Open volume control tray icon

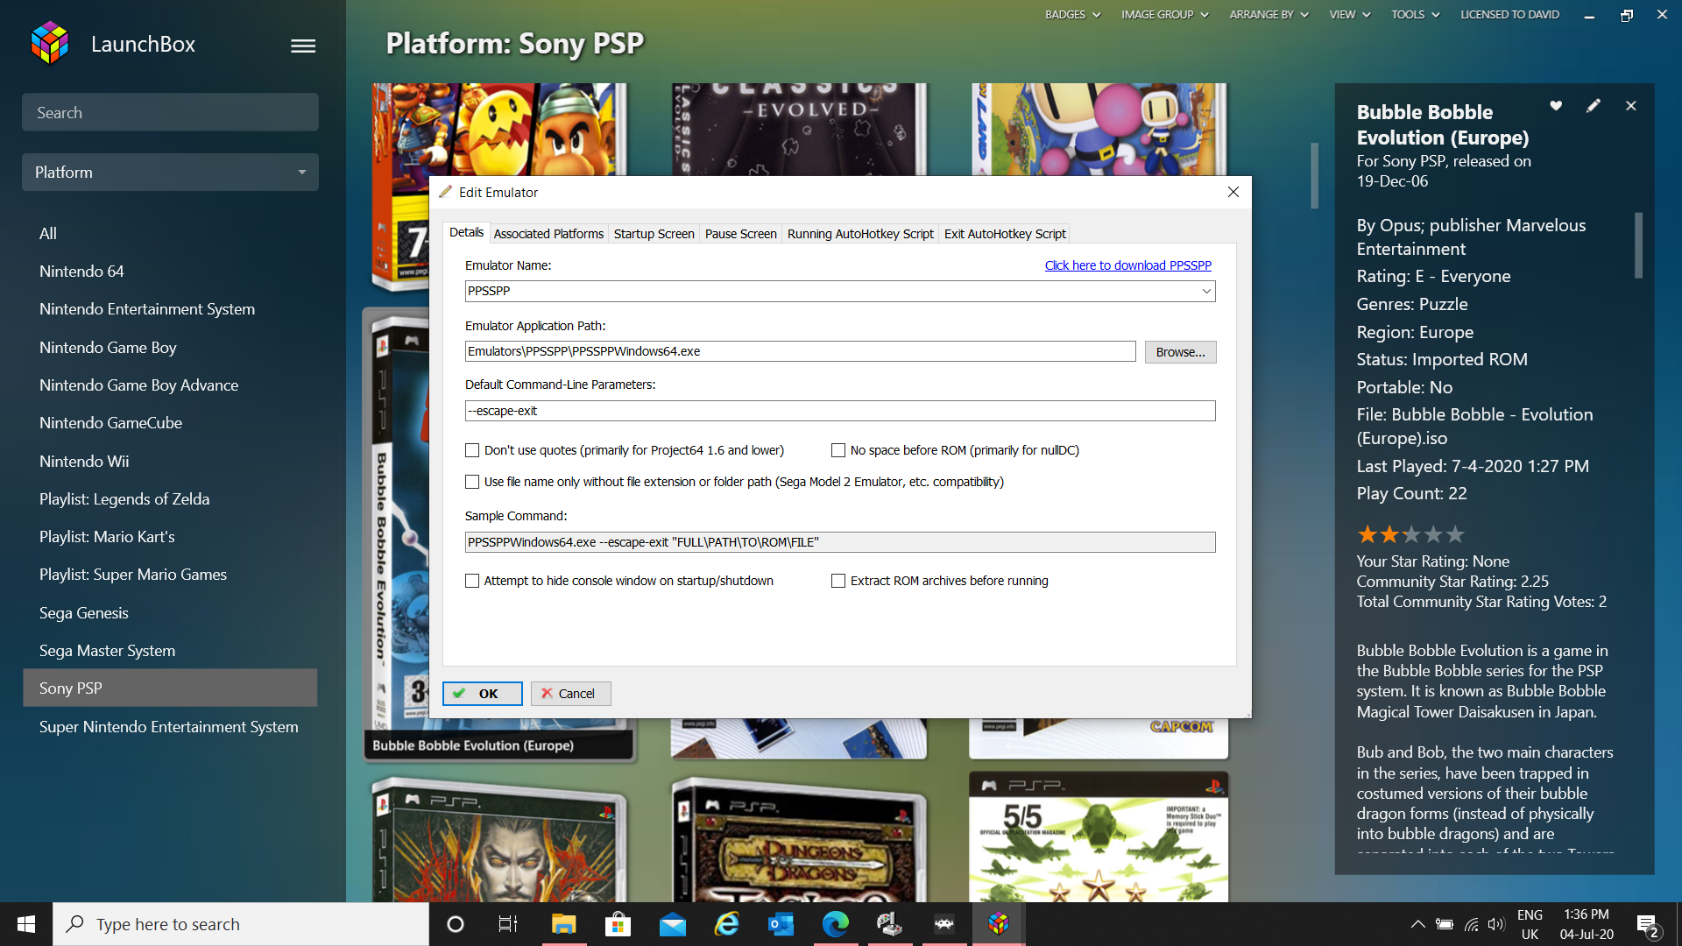click(1496, 924)
